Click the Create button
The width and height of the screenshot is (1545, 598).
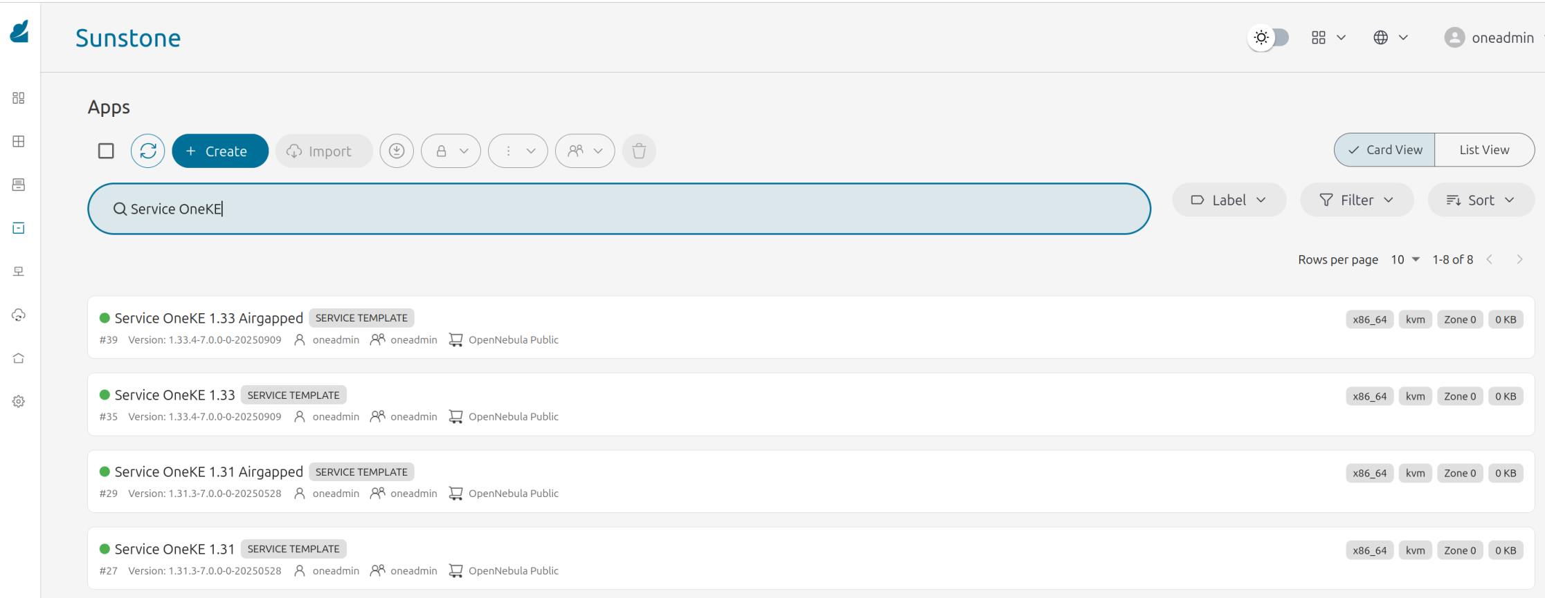pyautogui.click(x=220, y=151)
